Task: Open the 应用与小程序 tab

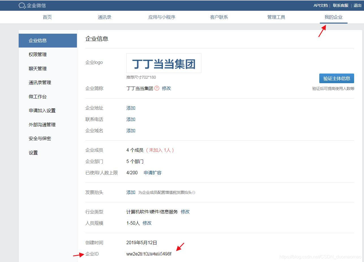Action: click(162, 17)
